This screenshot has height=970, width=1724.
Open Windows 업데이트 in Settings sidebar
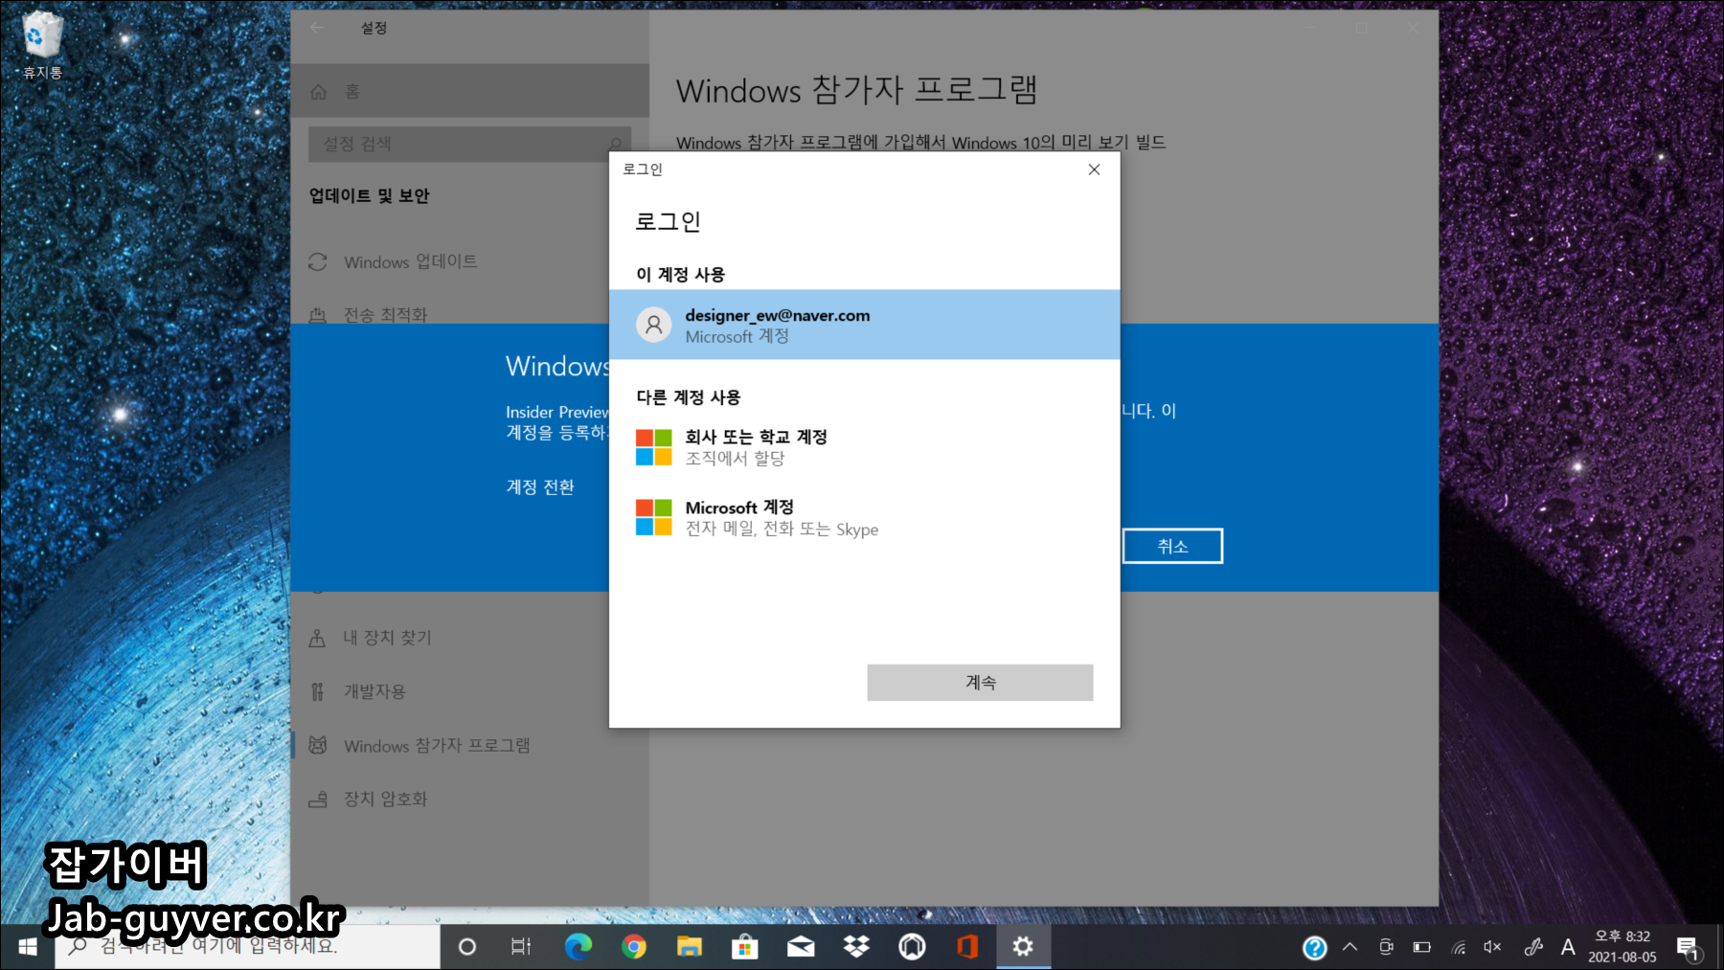coord(469,261)
